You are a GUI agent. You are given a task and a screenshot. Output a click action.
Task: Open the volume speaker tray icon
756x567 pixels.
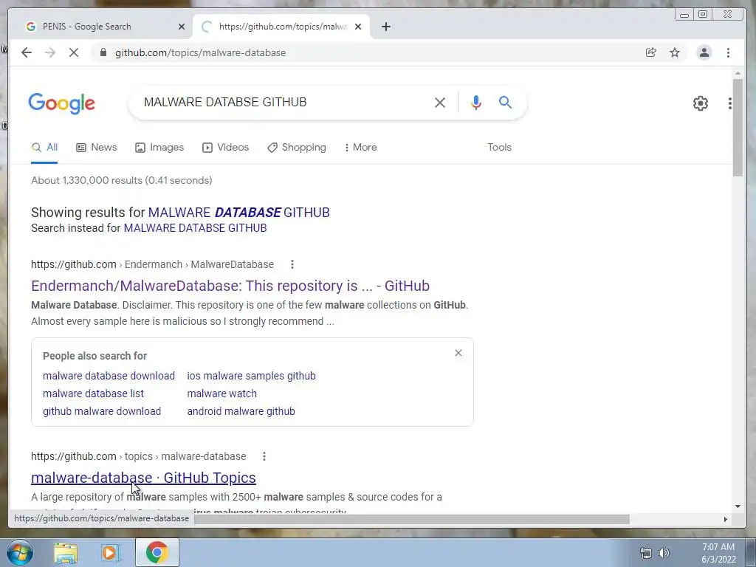coord(664,553)
